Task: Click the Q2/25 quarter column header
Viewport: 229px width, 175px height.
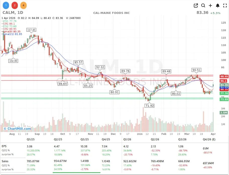Action: pyautogui.click(x=58, y=139)
